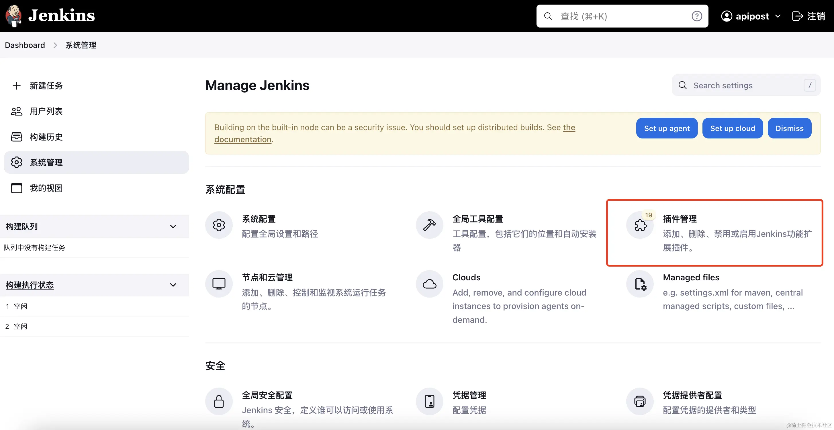Screen dimensions: 834x430
Task: Click the Set up cloud button
Action: (x=732, y=128)
